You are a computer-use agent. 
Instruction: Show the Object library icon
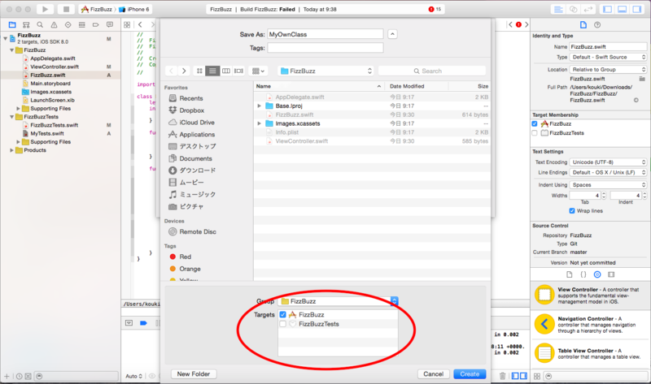click(597, 274)
